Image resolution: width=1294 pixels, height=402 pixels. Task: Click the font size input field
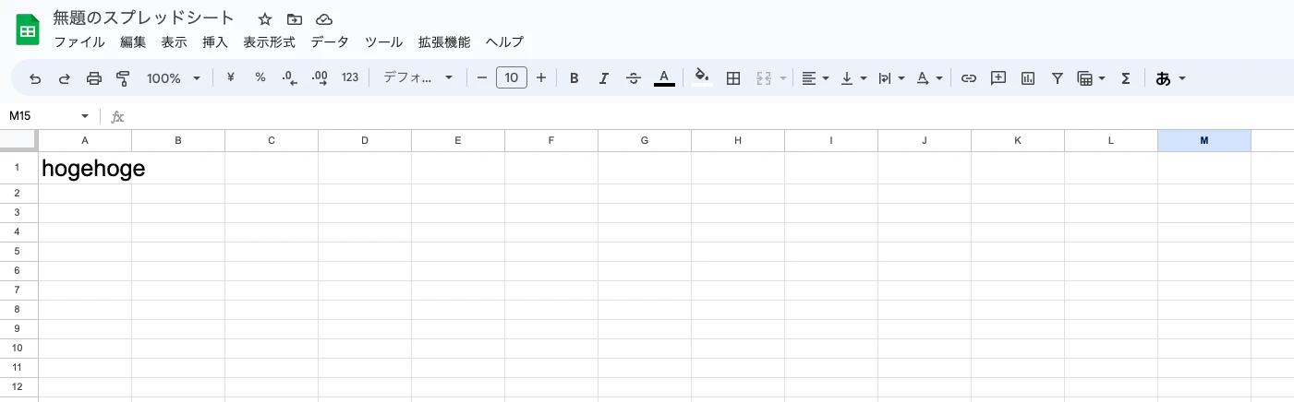tap(512, 77)
